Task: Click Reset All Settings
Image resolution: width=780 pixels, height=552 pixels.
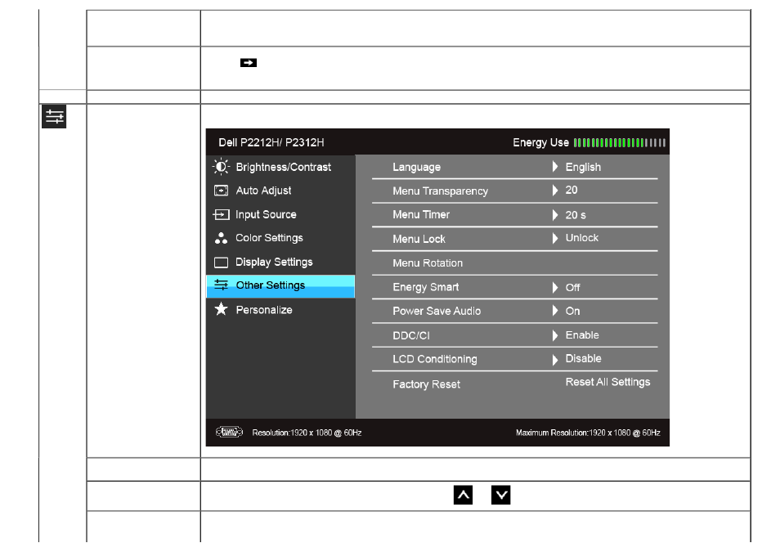Action: [607, 382]
